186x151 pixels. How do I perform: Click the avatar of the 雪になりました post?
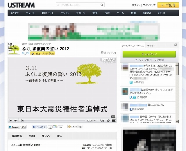pos(125,106)
